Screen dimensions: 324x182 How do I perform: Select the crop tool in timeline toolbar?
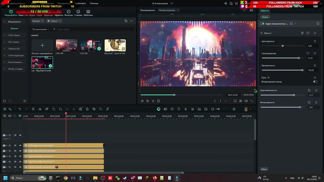[x=60, y=109]
